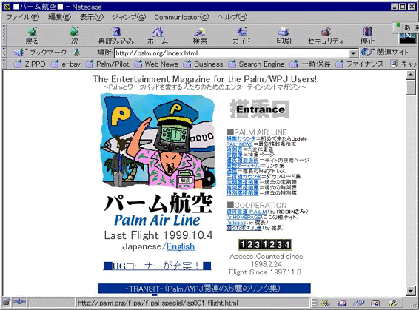Expand the location URL dropdown arrow
The image size is (419, 310).
[354, 53]
